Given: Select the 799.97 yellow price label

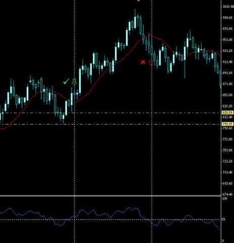Looking at the screenshot, I should pyautogui.click(x=227, y=124).
